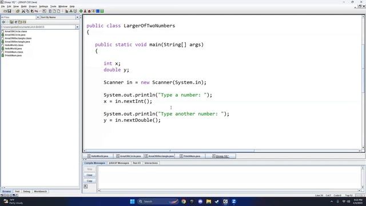
Task: Click the Paste icon in main toolbar
Action: (x=32, y=11)
